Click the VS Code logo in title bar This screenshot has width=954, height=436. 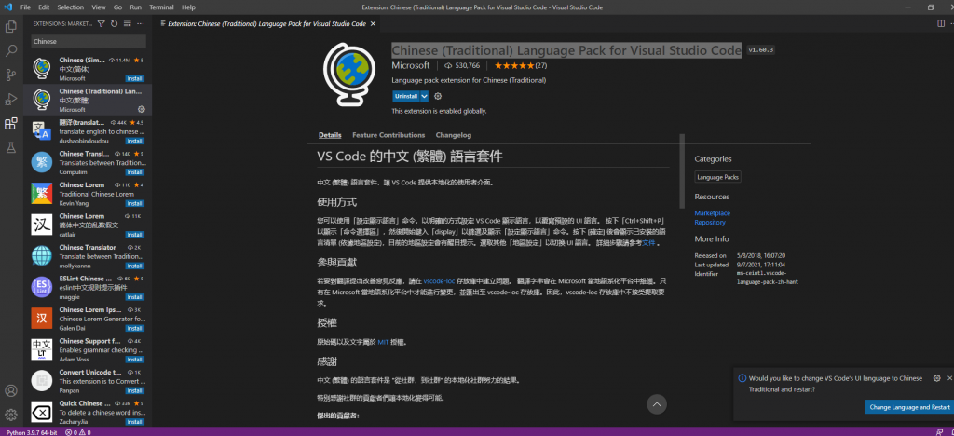8,7
